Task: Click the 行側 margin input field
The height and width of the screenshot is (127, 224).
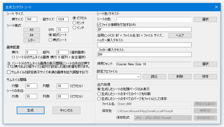Action: click(31, 96)
